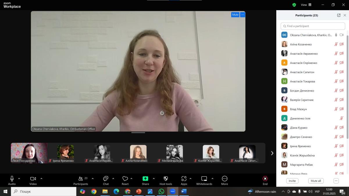The width and height of the screenshot is (349, 196).
Task: Expand Audio options arrow
Action: point(19,179)
